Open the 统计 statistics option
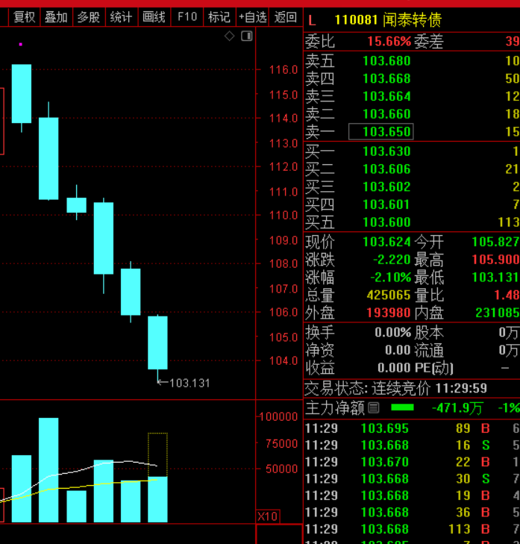This screenshot has height=544, width=520. pos(121,16)
